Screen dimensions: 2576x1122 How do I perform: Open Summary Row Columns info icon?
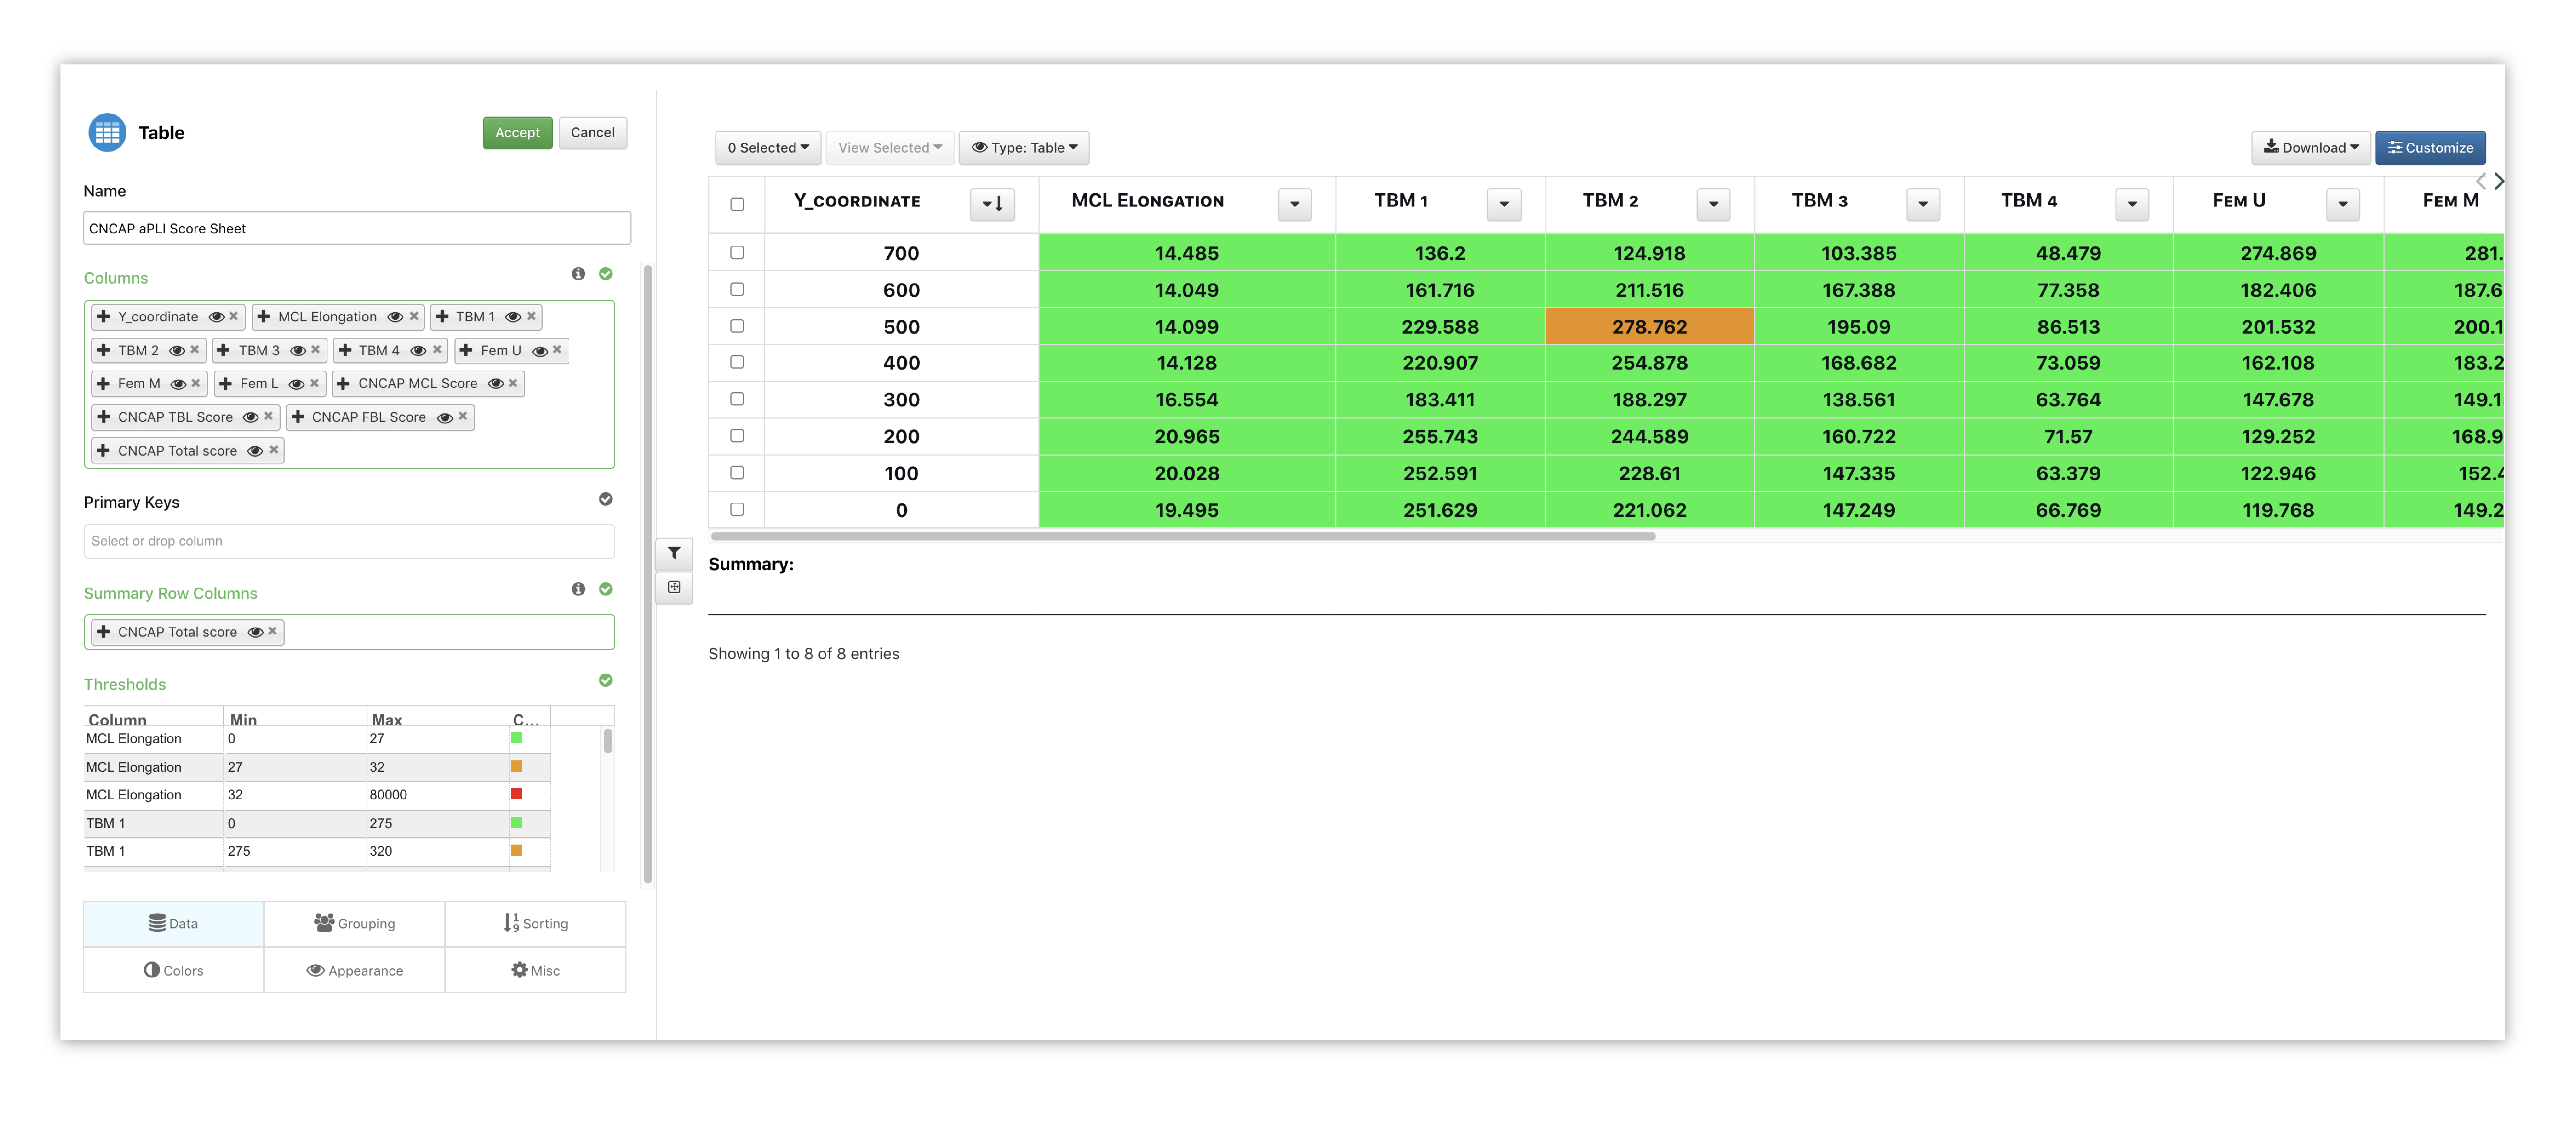point(578,589)
